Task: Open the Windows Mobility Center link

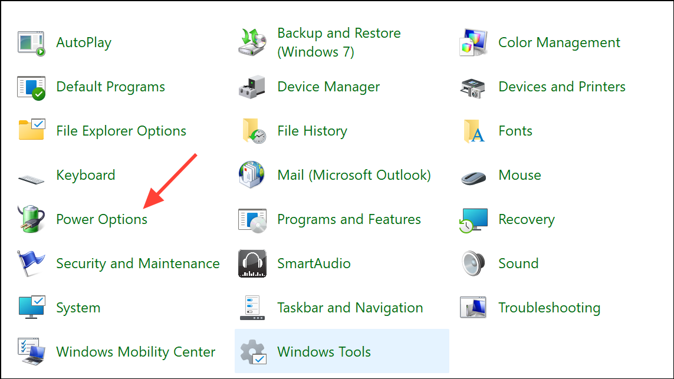Action: click(136, 352)
